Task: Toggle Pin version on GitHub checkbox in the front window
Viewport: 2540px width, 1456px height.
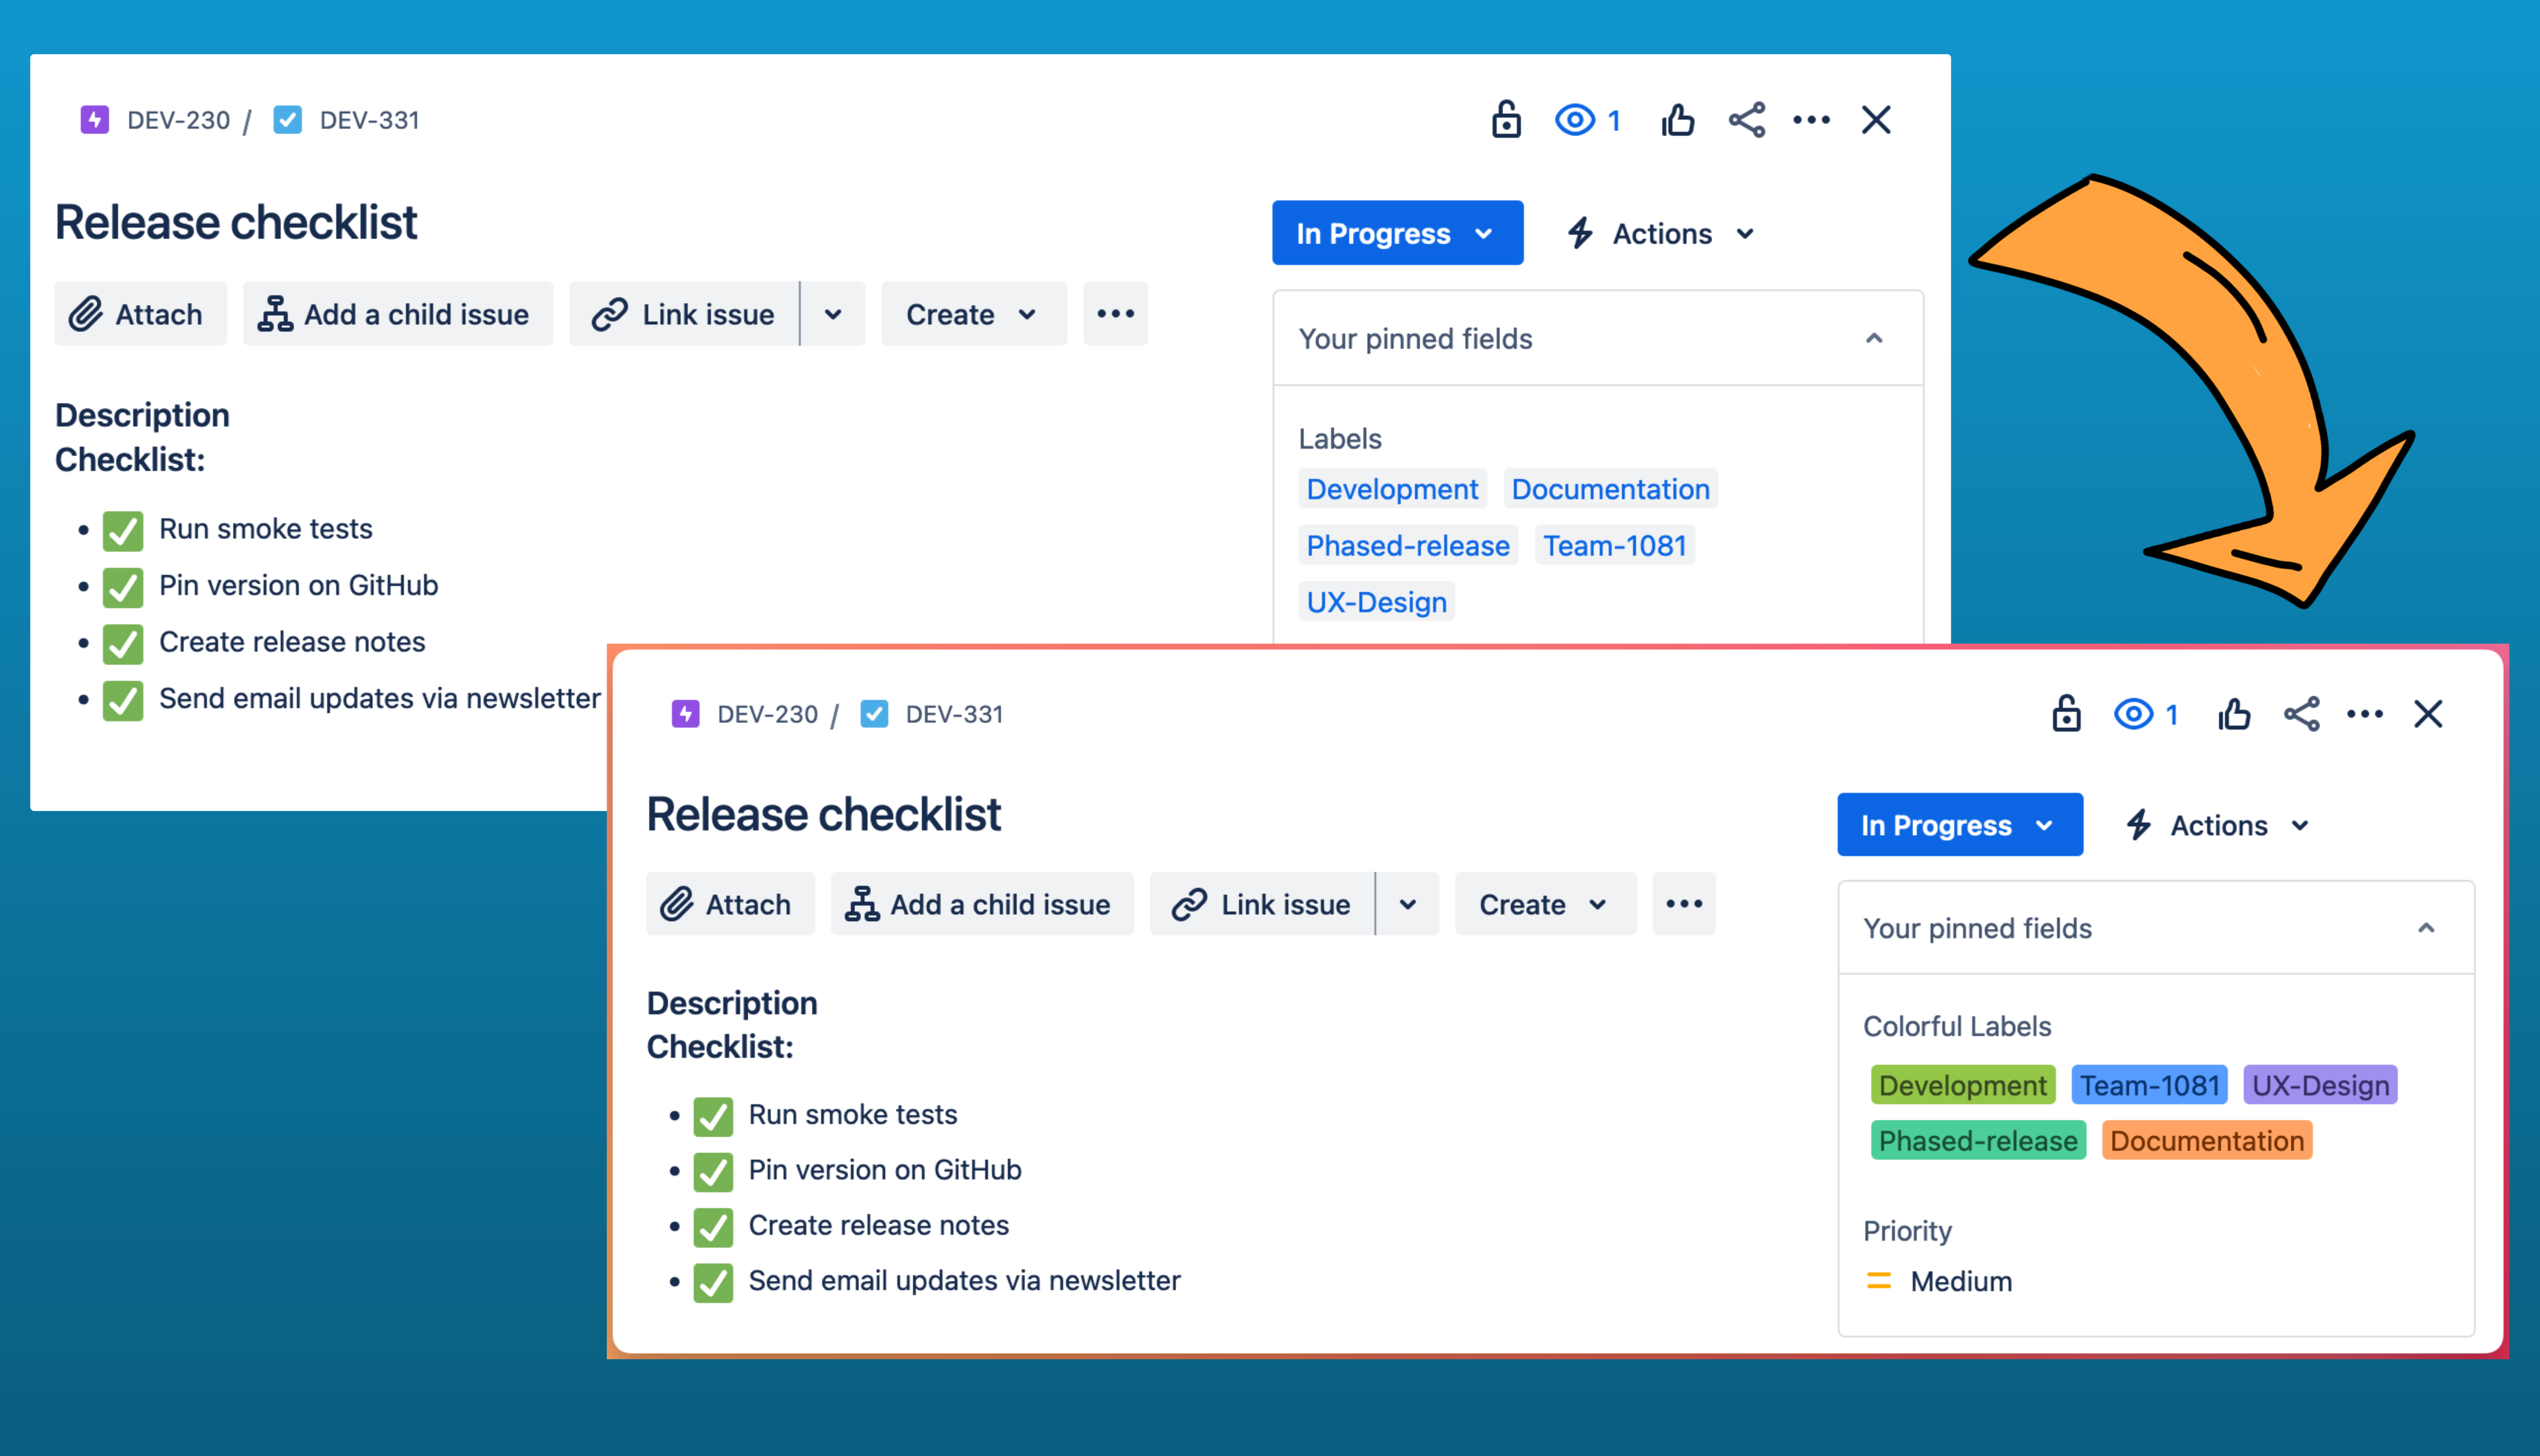Action: (713, 1171)
